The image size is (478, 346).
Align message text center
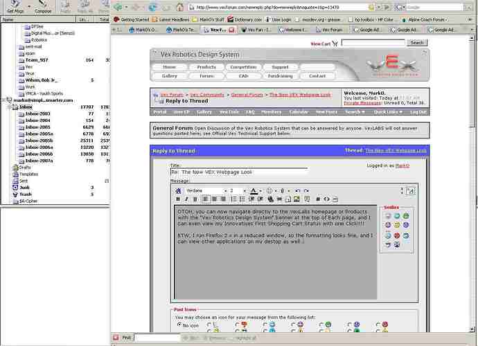[x=214, y=199]
